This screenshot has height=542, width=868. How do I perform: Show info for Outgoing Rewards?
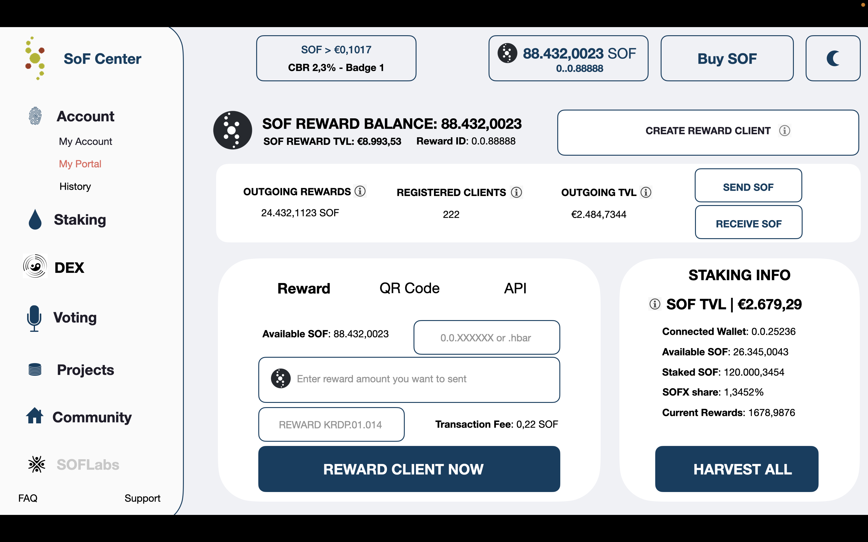tap(360, 191)
